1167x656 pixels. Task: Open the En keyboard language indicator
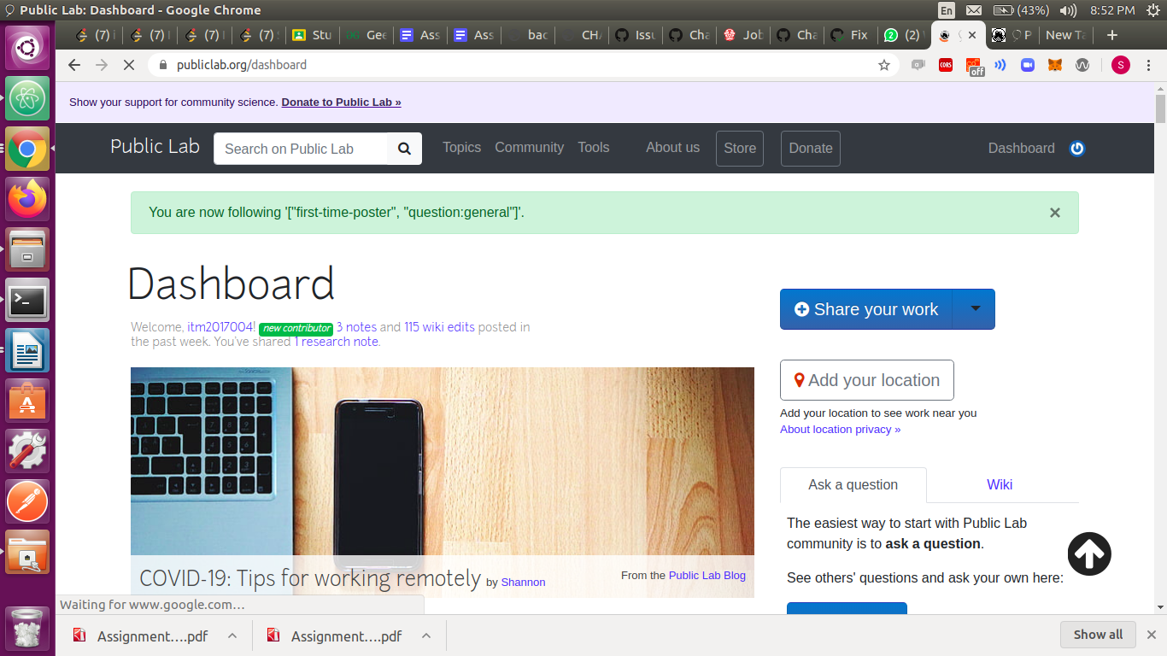(x=947, y=10)
